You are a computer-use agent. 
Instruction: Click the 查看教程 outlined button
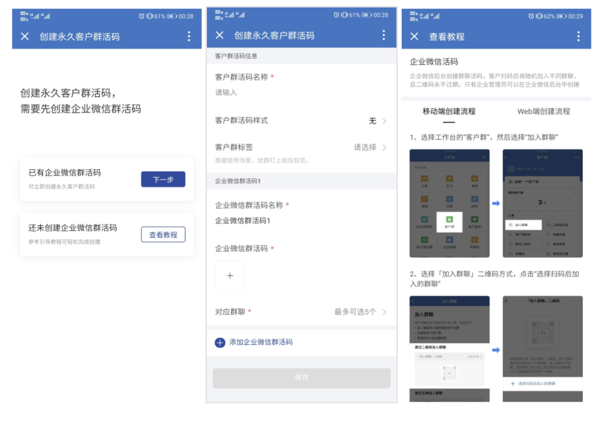coord(163,234)
